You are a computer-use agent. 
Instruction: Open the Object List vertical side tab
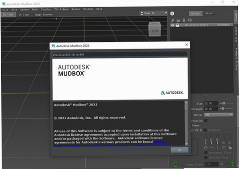[236, 34]
